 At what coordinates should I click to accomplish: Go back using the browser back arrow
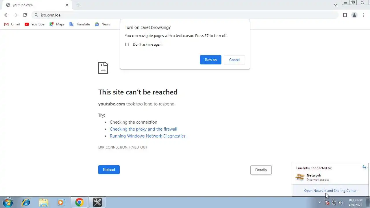pyautogui.click(x=6, y=15)
